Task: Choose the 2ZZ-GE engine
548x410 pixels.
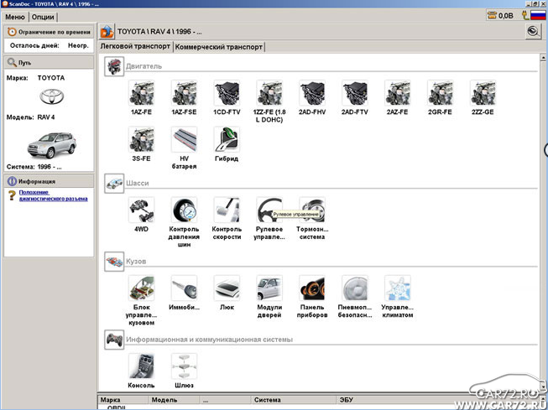Action: click(x=483, y=93)
